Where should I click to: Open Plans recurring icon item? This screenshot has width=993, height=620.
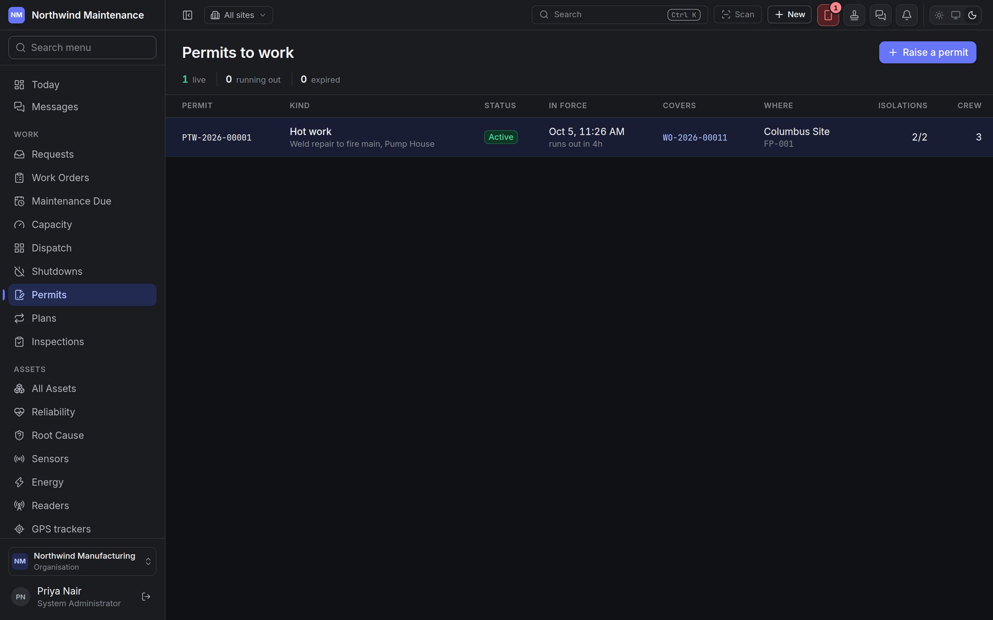[x=82, y=318]
